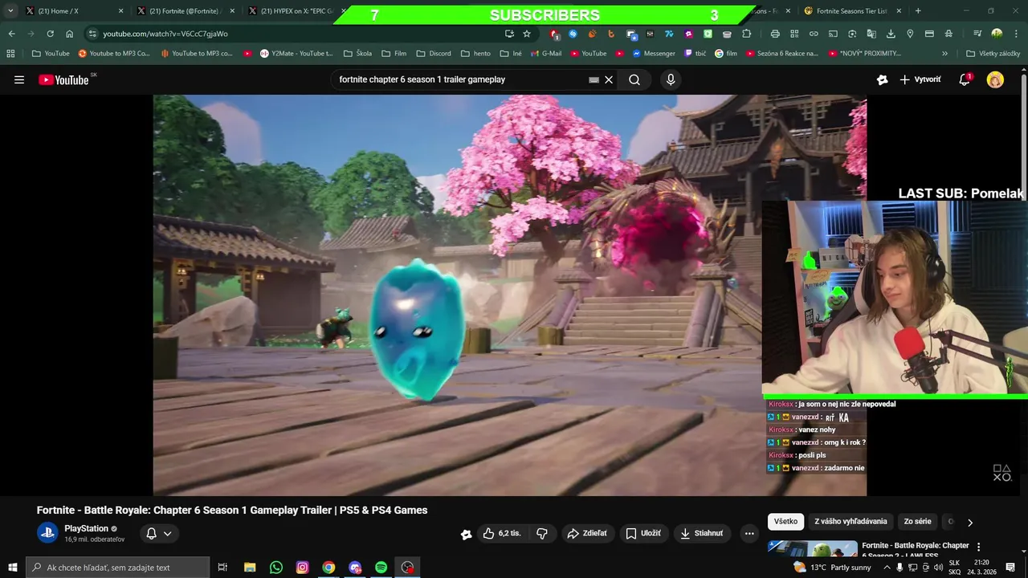Screen dimensions: 1028x578
Task: Open the PlayStation channel name link
Action: pos(87,528)
